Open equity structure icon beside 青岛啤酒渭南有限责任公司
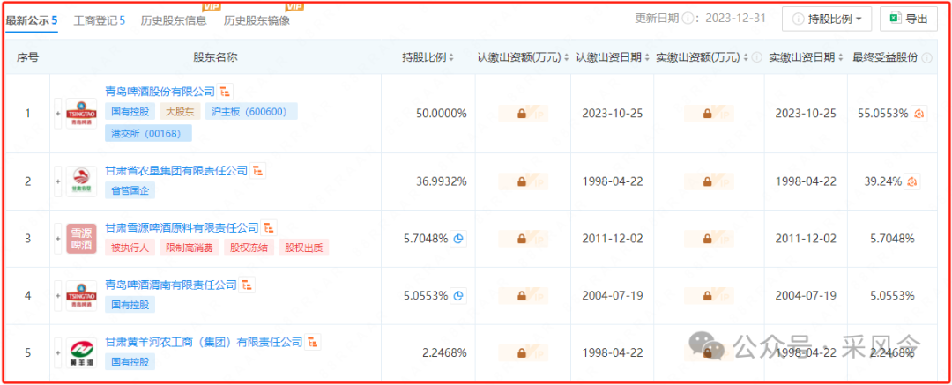This screenshot has height=385, width=952. [247, 285]
